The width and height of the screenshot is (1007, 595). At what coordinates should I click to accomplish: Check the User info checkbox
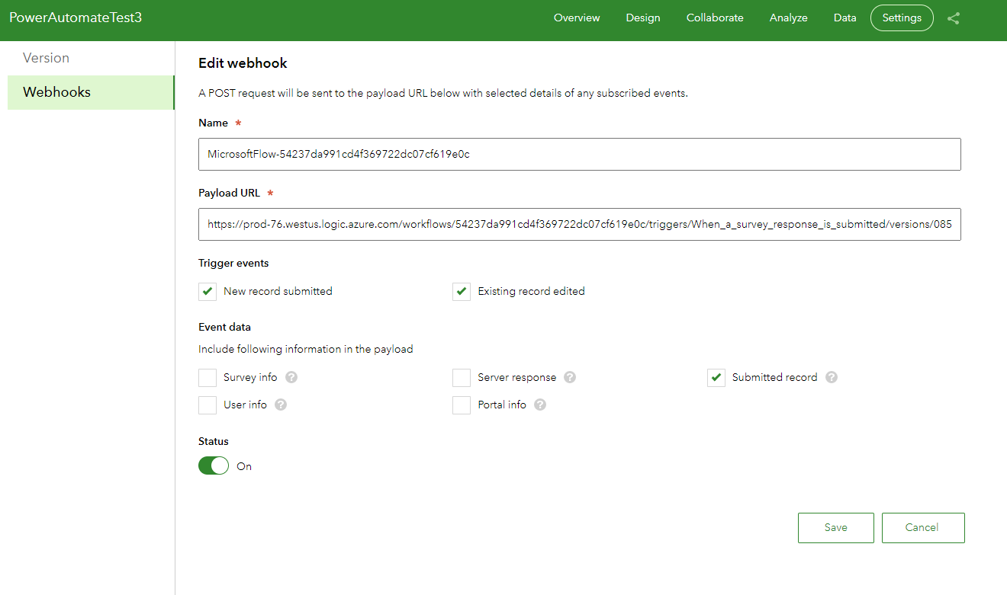click(x=208, y=405)
